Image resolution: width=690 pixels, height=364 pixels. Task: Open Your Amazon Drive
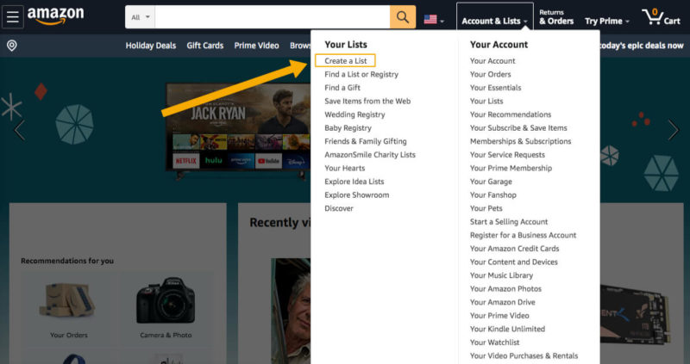pyautogui.click(x=503, y=302)
